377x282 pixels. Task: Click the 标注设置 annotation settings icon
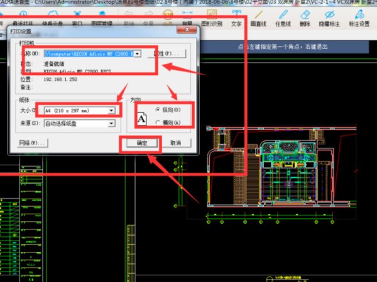pyautogui.click(x=359, y=18)
